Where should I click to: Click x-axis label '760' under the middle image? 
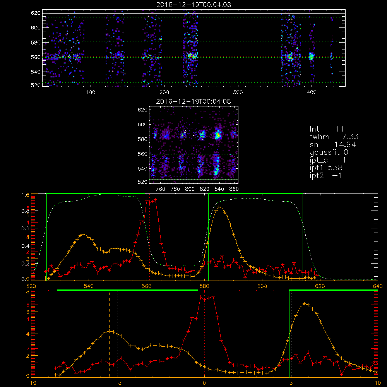tap(161, 189)
